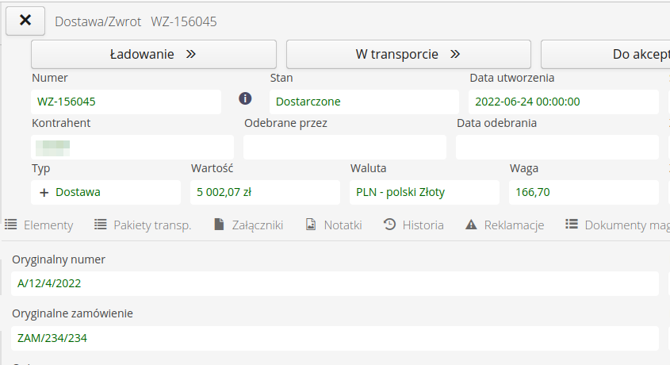
Task: Open the Załączniki tab
Action: coord(248,225)
